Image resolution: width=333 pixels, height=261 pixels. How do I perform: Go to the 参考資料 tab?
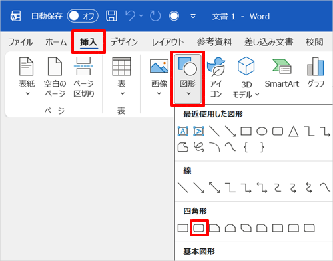[214, 42]
